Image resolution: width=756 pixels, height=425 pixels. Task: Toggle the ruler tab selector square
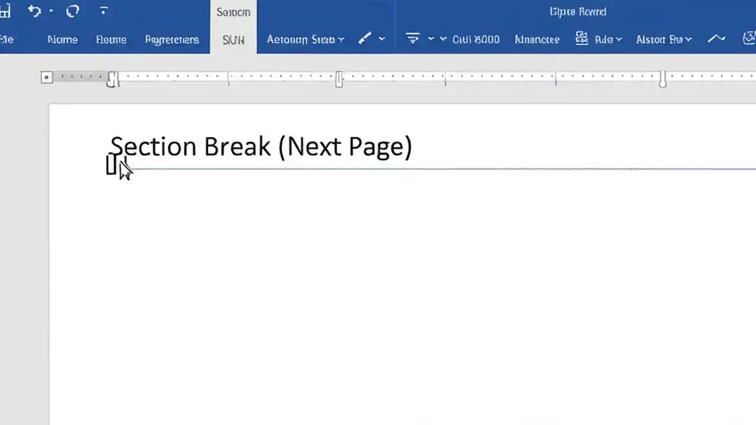46,77
